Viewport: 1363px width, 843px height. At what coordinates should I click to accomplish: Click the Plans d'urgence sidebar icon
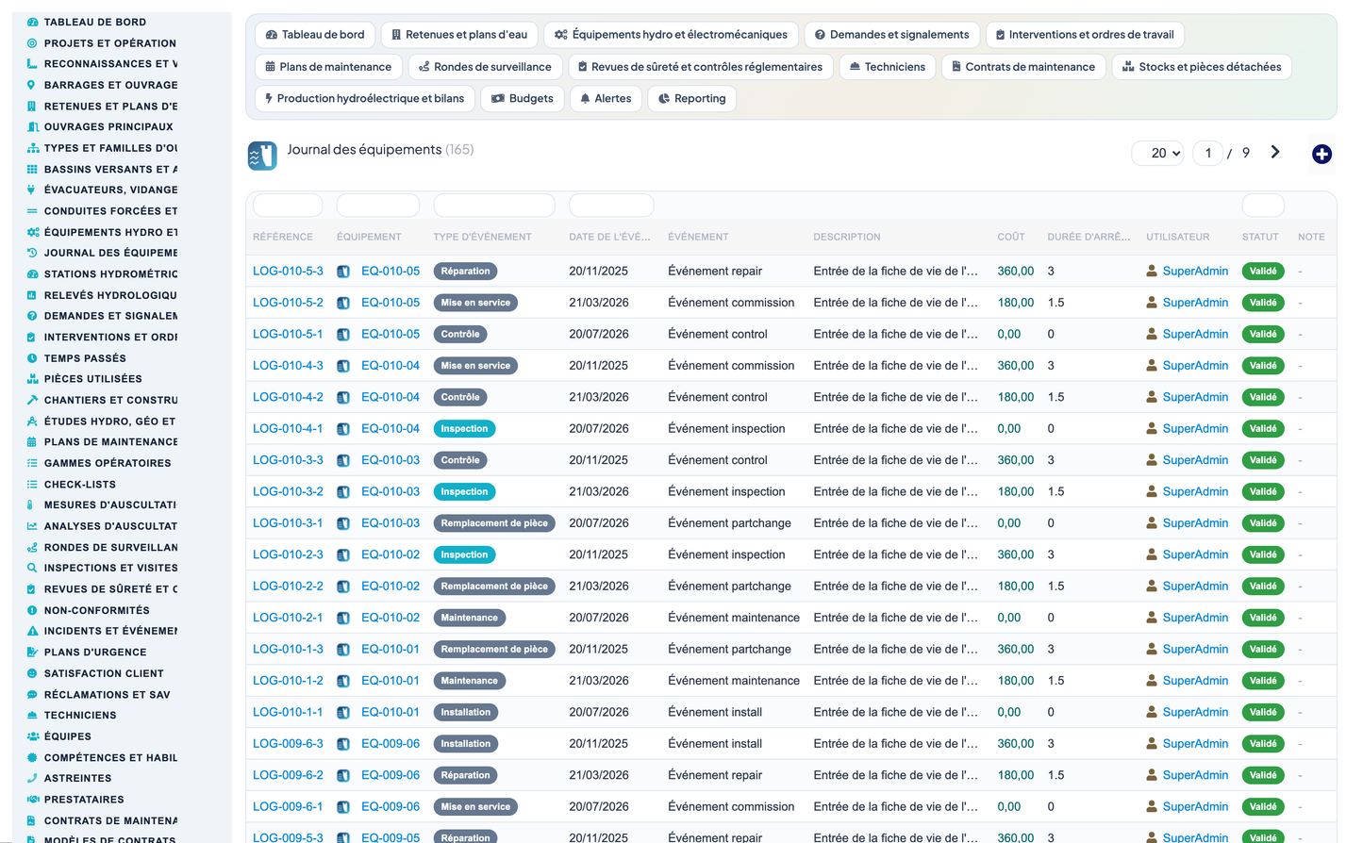coord(32,652)
